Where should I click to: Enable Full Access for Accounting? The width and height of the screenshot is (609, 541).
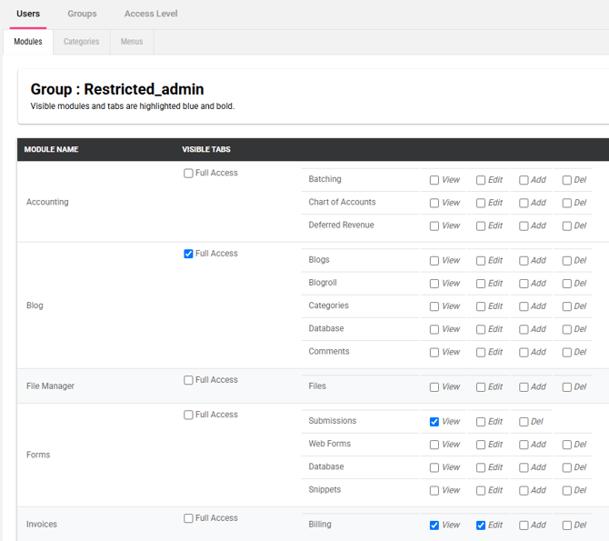tap(189, 174)
